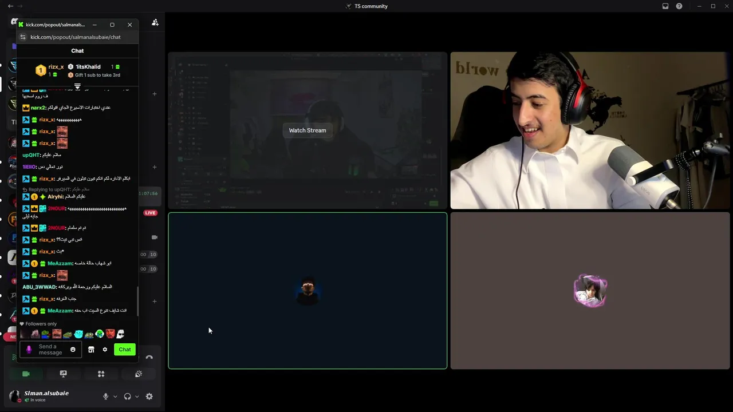Image resolution: width=733 pixels, height=412 pixels.
Task: Open Kick chat settings gear
Action: [105, 350]
